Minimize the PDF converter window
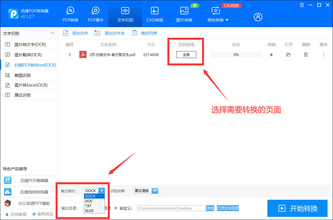333x220 pixels. pos(310,5)
